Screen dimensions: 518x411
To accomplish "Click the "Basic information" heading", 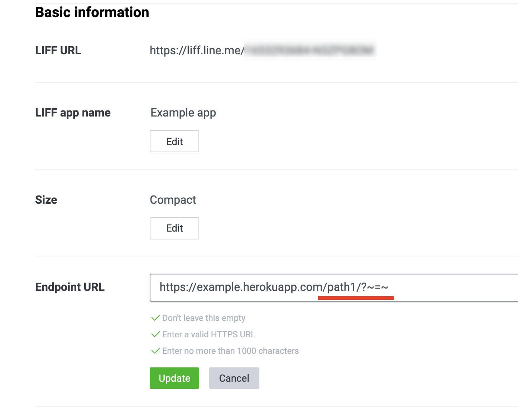I will coord(92,13).
